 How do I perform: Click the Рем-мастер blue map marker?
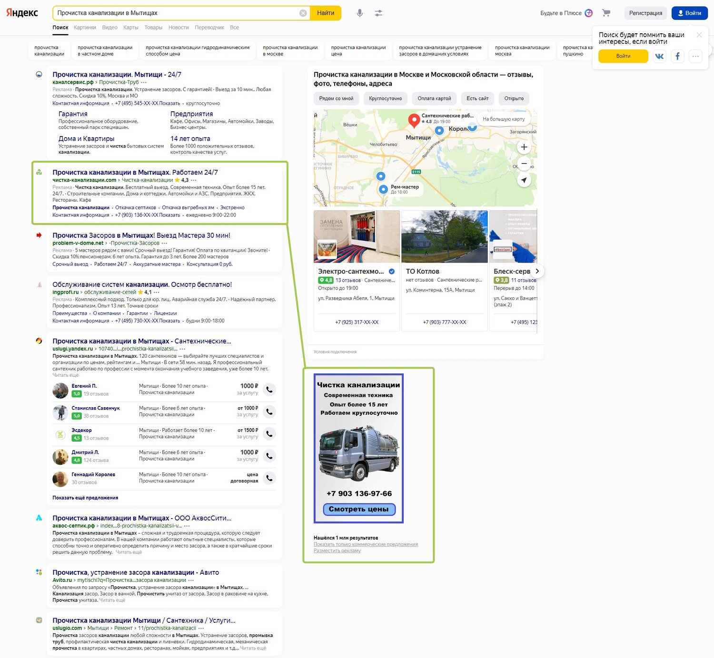coord(383,189)
